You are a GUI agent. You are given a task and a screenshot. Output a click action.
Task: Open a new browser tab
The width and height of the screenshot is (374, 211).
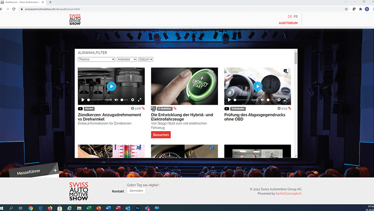click(x=50, y=2)
